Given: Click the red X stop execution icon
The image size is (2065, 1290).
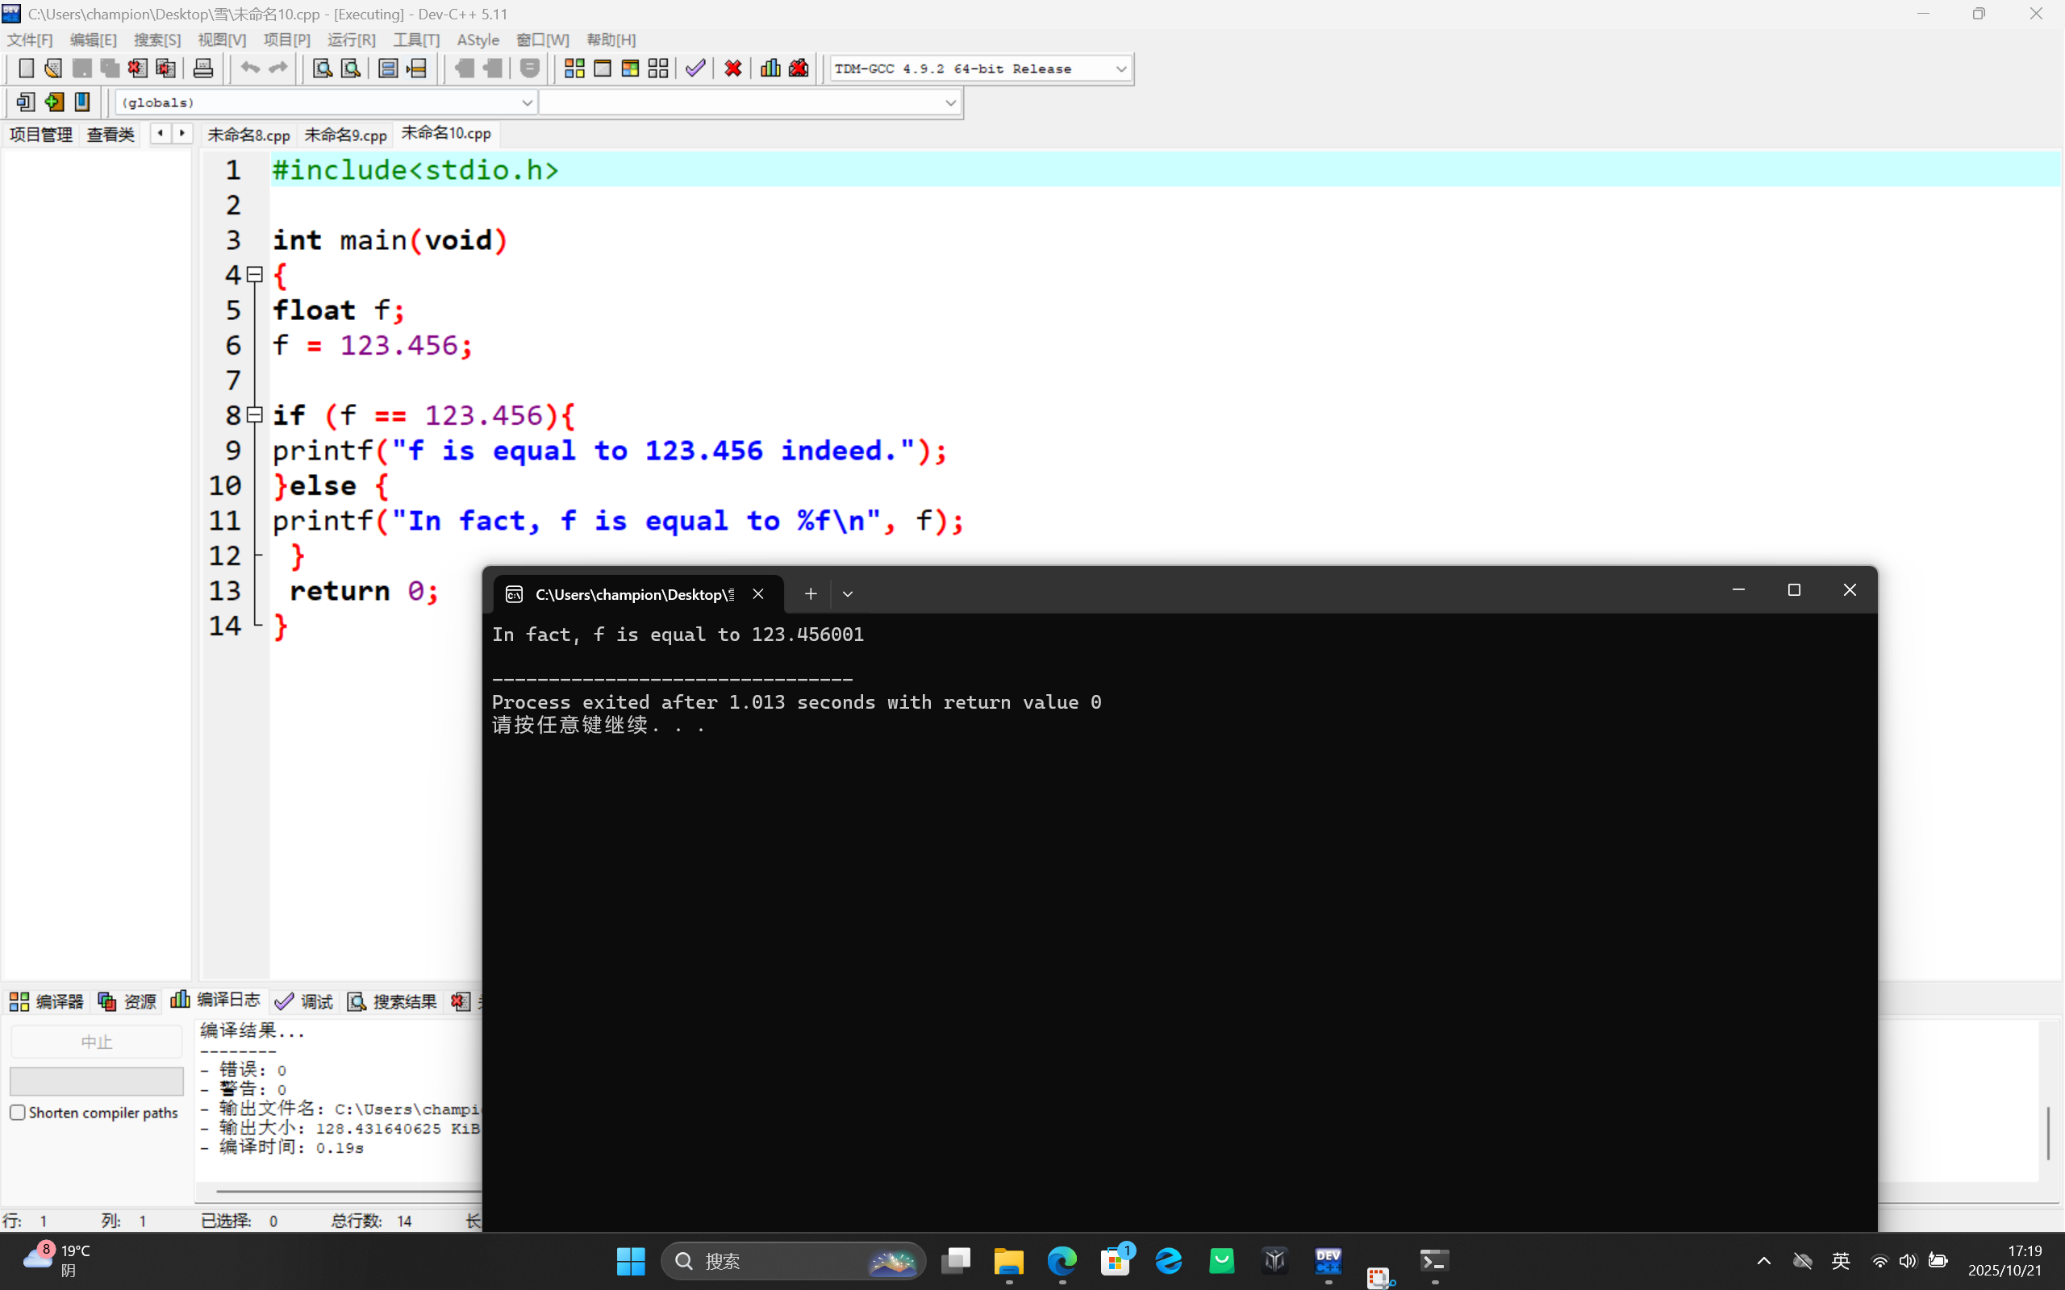Looking at the screenshot, I should 732,69.
